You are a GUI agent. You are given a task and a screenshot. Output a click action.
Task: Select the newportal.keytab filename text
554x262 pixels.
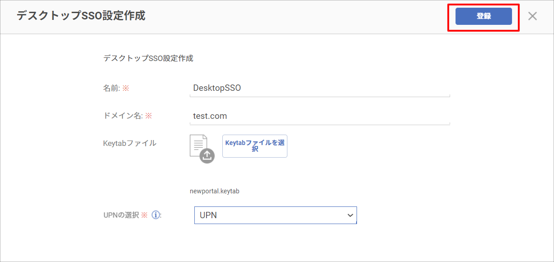pyautogui.click(x=215, y=191)
